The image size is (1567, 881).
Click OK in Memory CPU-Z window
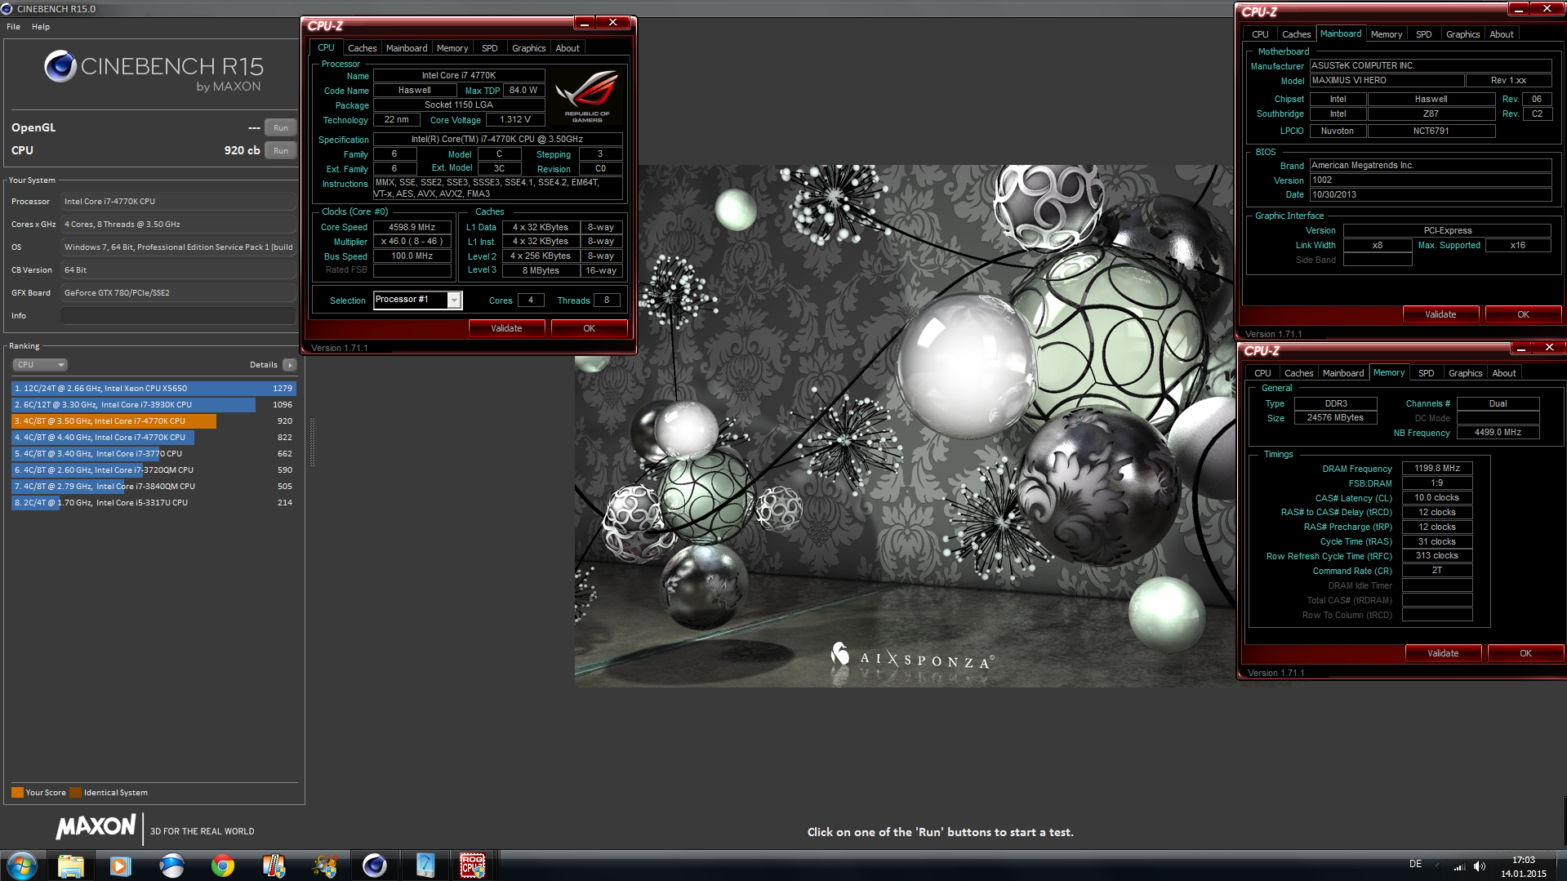point(1525,653)
